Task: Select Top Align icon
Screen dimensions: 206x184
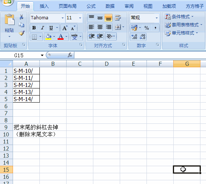Action: click(91, 17)
